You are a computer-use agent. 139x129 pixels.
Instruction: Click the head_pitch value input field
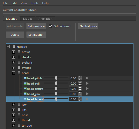[x=73, y=78]
